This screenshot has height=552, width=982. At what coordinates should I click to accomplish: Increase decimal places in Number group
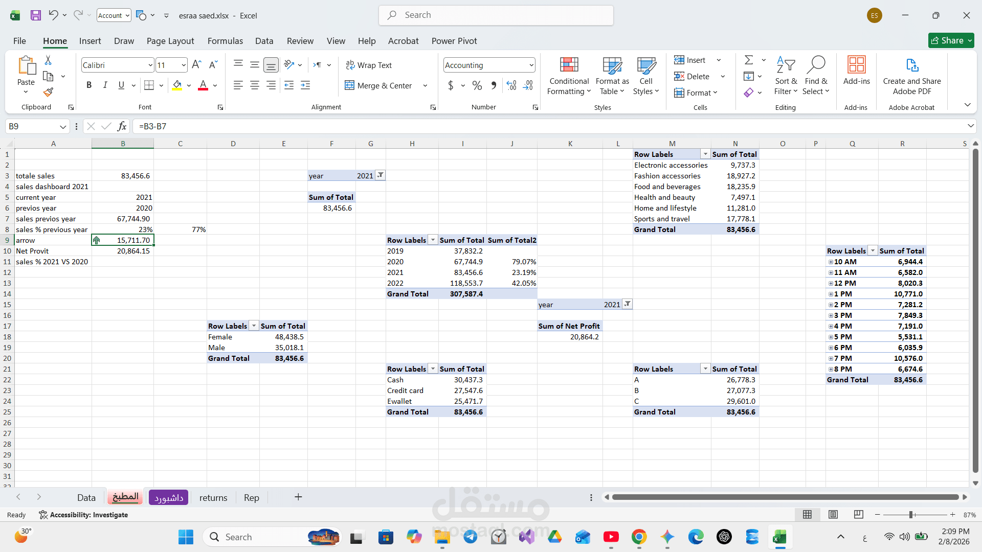511,85
